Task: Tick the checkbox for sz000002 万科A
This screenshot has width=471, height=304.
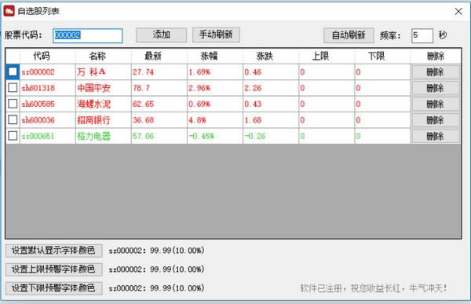Action: (13, 71)
